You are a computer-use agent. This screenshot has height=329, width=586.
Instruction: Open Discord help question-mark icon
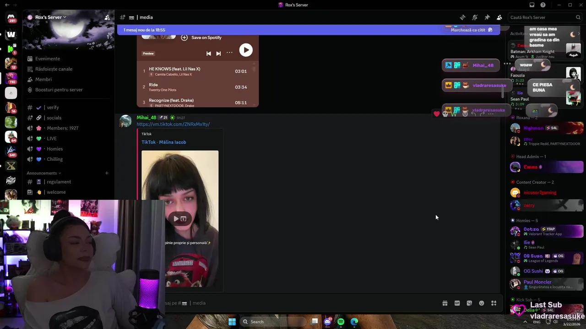pyautogui.click(x=543, y=5)
